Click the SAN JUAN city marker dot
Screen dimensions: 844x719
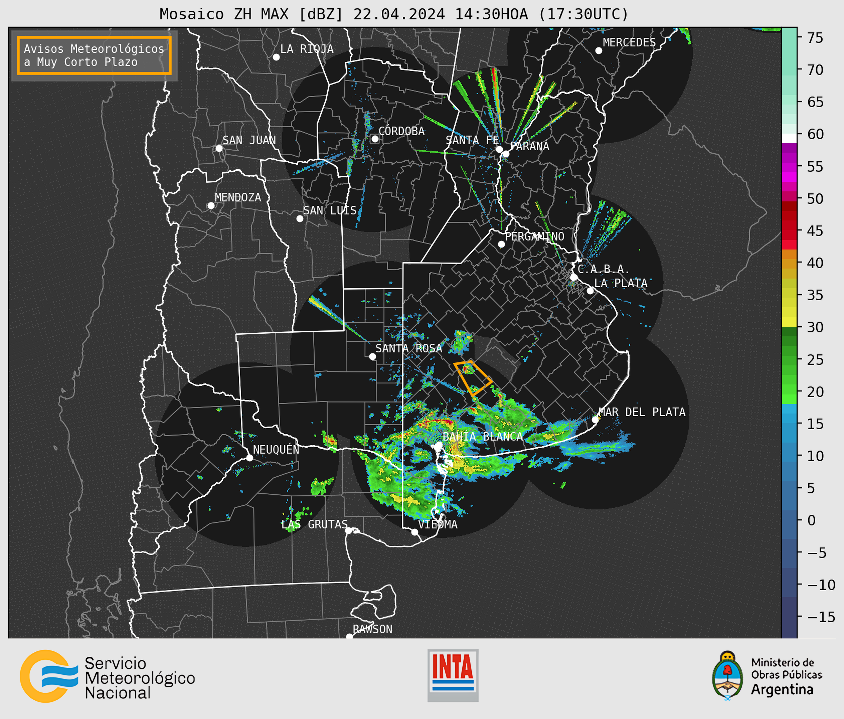pos(219,148)
